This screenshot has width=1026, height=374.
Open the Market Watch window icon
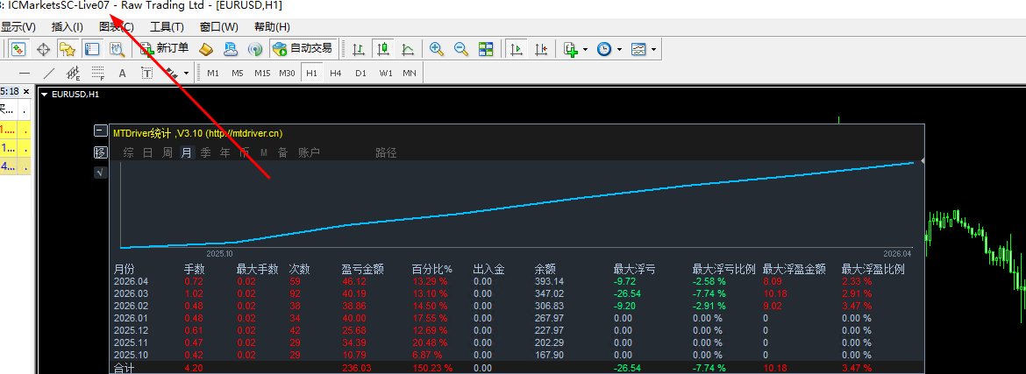point(18,49)
